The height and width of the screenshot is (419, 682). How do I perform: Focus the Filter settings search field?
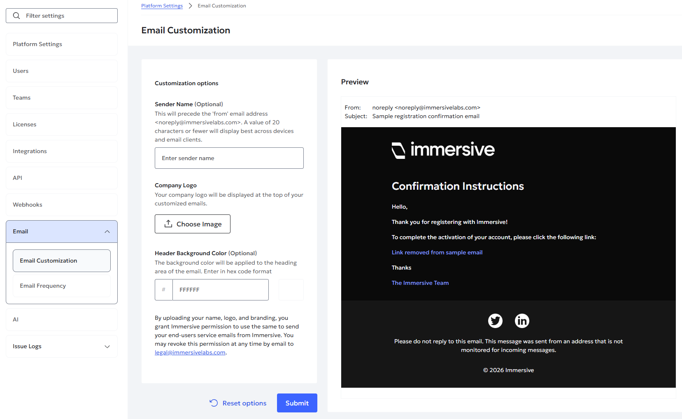pyautogui.click(x=62, y=16)
